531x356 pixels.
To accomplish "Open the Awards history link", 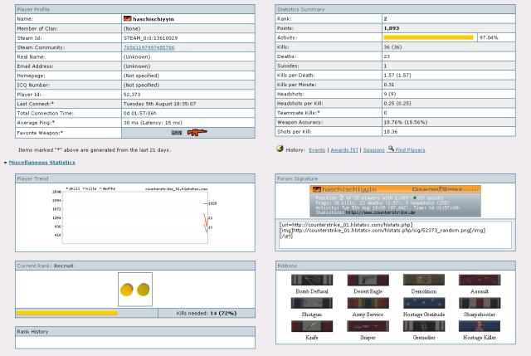I will tap(343, 149).
